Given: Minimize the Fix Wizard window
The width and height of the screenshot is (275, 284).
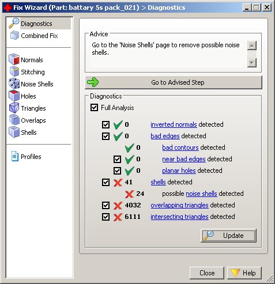Looking at the screenshot, I should pyautogui.click(x=247, y=7).
